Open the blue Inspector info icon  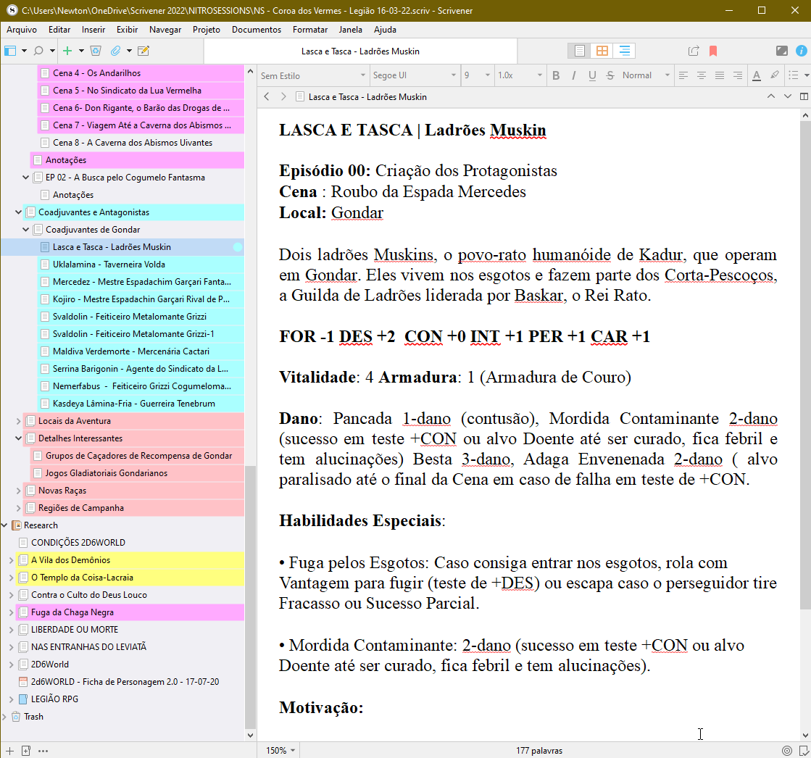pyautogui.click(x=801, y=51)
